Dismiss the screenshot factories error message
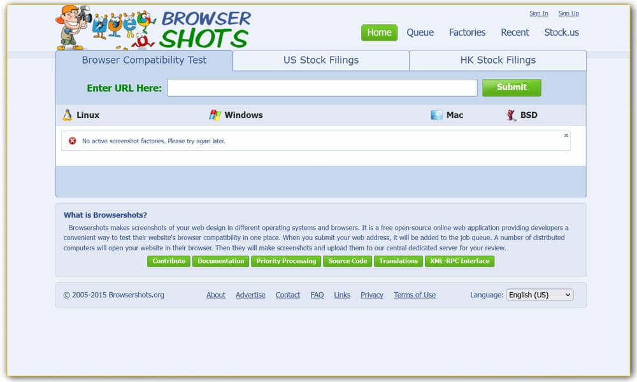Viewport: 637px width, 382px height. [566, 135]
